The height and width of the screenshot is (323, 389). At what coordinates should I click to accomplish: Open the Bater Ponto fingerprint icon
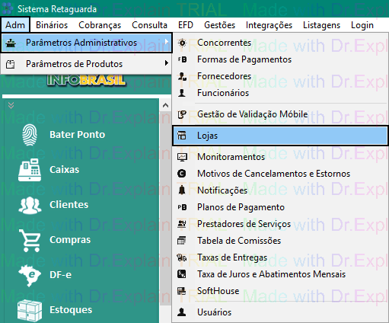tap(30, 135)
